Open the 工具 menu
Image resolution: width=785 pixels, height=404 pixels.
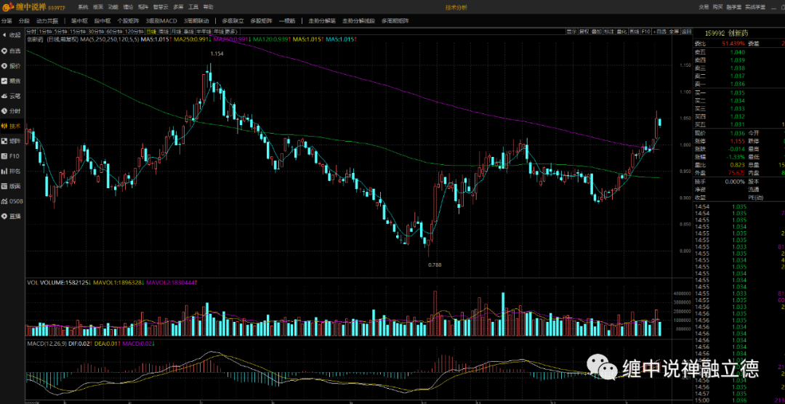(193, 7)
